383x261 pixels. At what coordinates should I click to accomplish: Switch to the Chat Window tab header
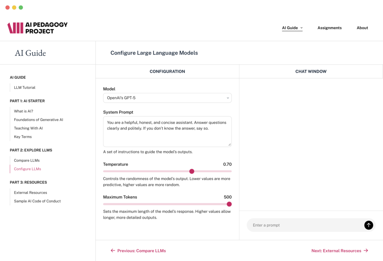311,71
